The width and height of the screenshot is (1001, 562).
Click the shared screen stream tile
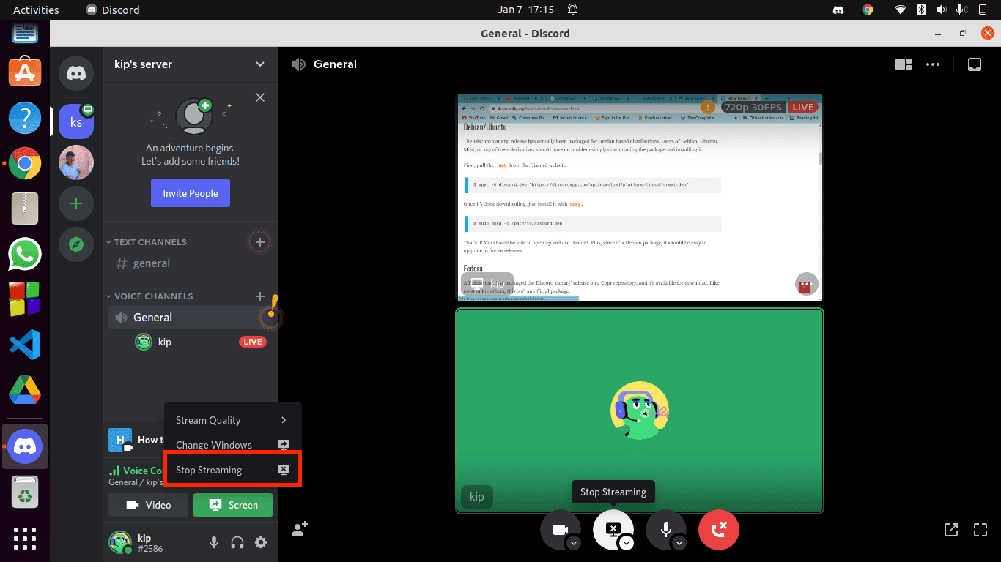point(640,198)
